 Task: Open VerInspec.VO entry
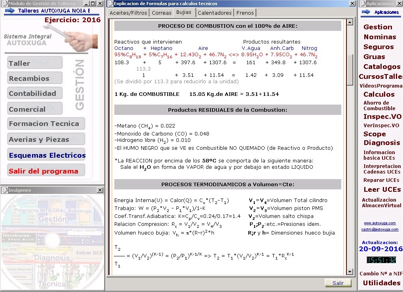381,126
